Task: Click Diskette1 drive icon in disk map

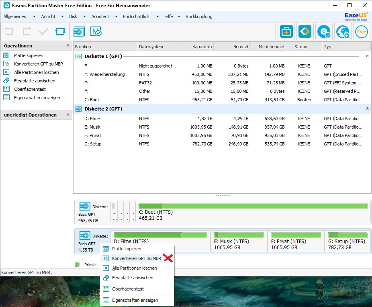Action: pos(85,206)
